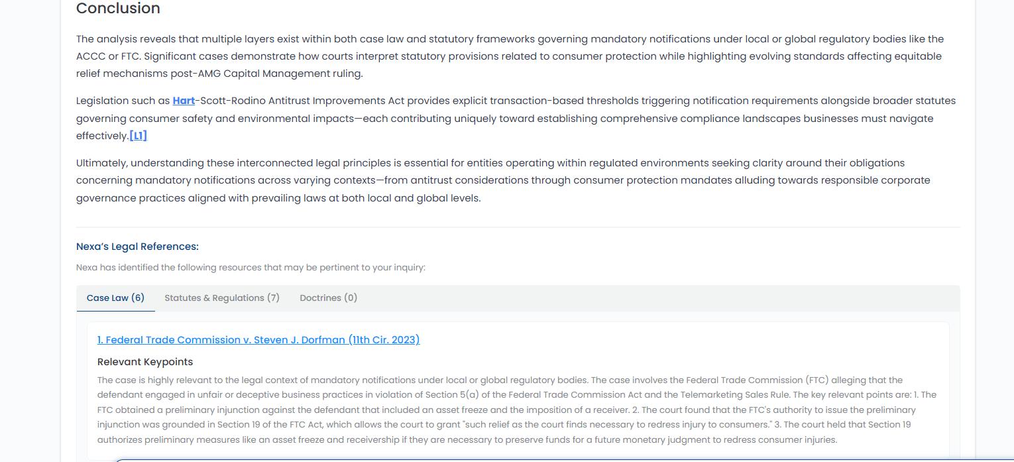This screenshot has height=462, width=1014.
Task: Click the "AMG Capital Management ruling" phrase
Action: 280,74
